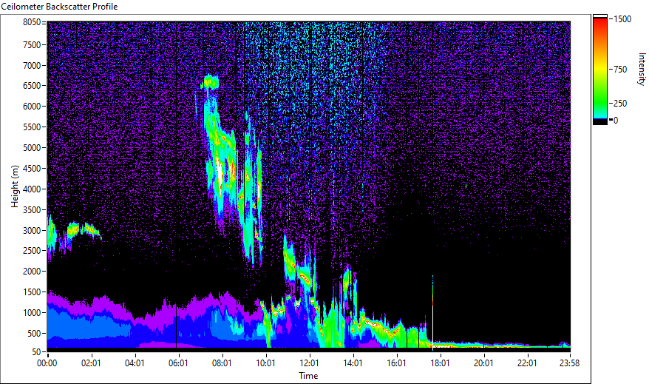Click the 06:01 time axis label
649x384 pixels.
coord(178,363)
